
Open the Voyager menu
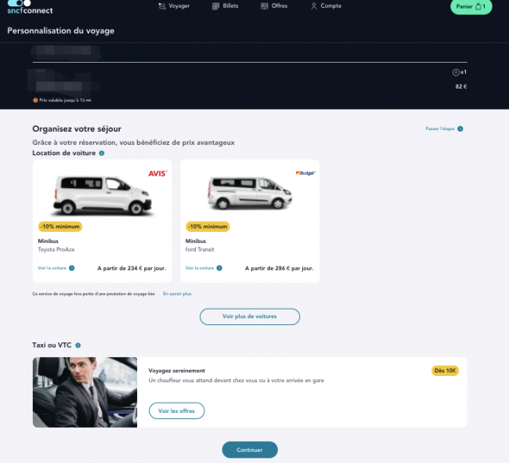(x=174, y=6)
